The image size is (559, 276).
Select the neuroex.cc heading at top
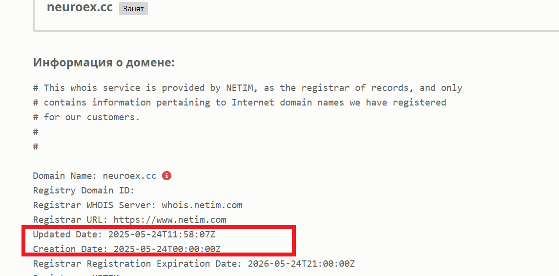80,7
